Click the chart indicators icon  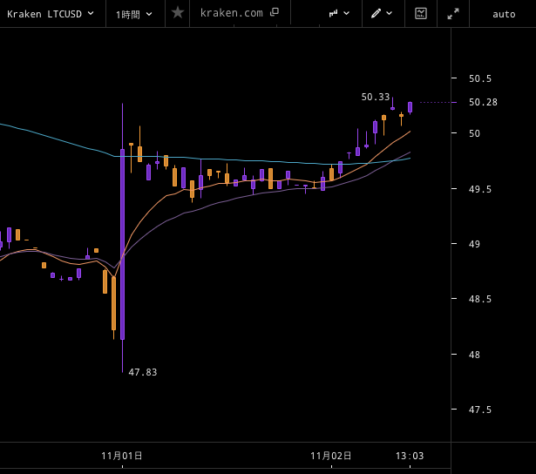[421, 13]
